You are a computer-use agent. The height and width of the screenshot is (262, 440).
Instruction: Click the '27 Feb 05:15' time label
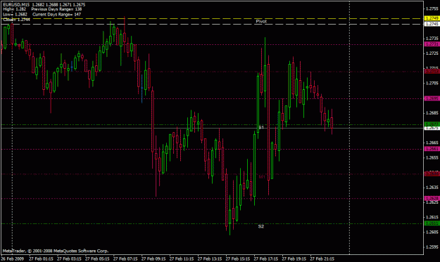click(x=97, y=259)
